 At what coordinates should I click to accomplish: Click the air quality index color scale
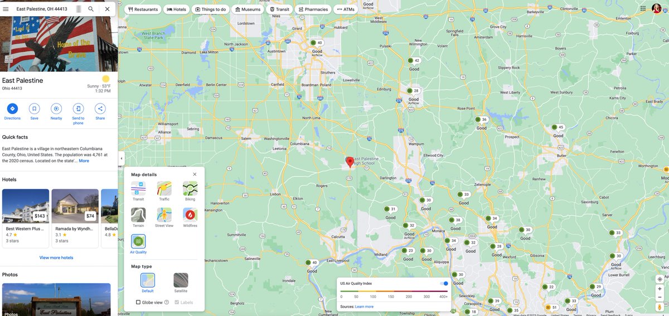tap(394, 291)
